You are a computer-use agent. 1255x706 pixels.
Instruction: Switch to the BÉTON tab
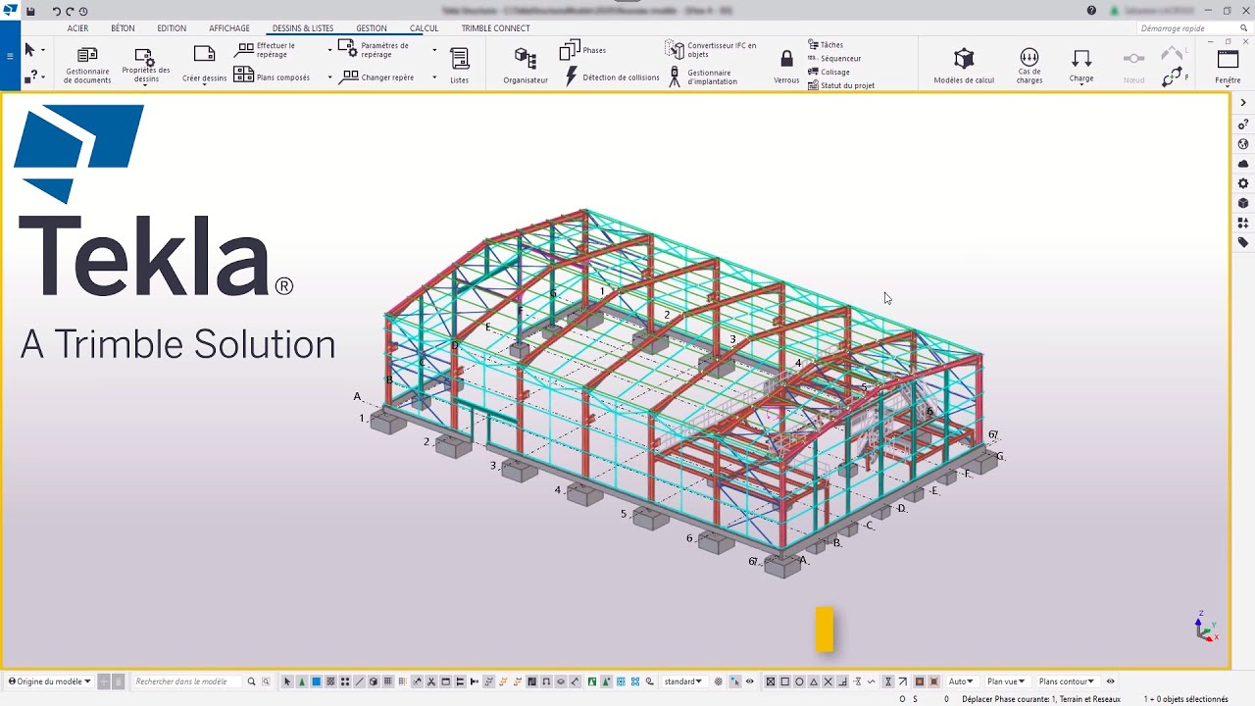123,28
